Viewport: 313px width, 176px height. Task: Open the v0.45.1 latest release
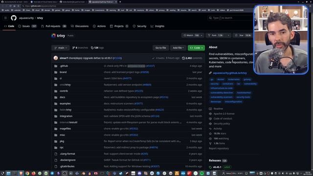[x=217, y=167]
